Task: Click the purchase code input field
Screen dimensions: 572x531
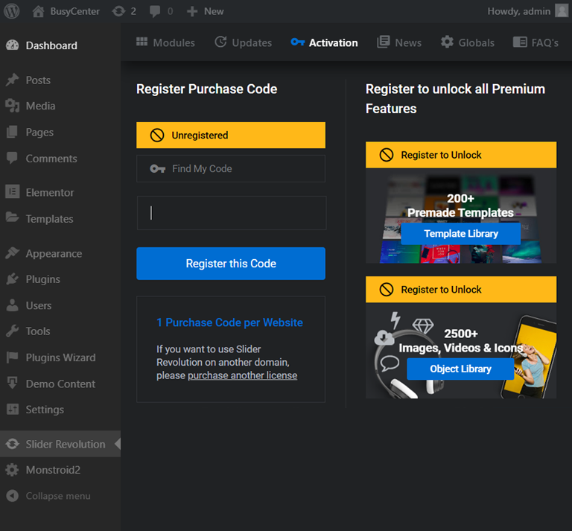Action: point(232,213)
